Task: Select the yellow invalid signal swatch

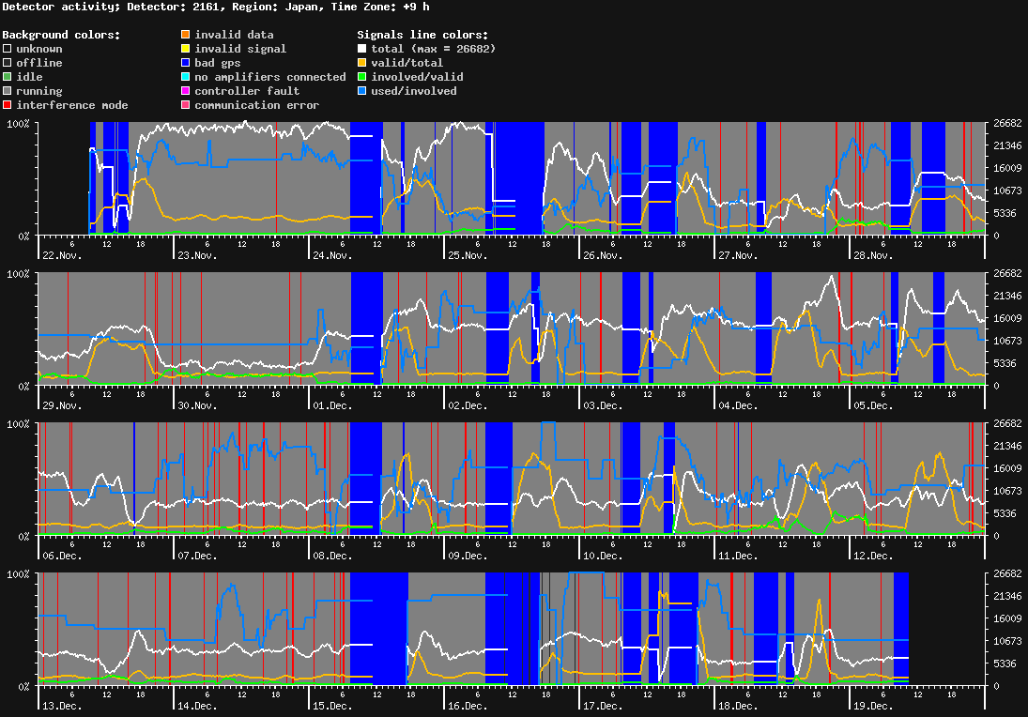Action: click(x=186, y=49)
